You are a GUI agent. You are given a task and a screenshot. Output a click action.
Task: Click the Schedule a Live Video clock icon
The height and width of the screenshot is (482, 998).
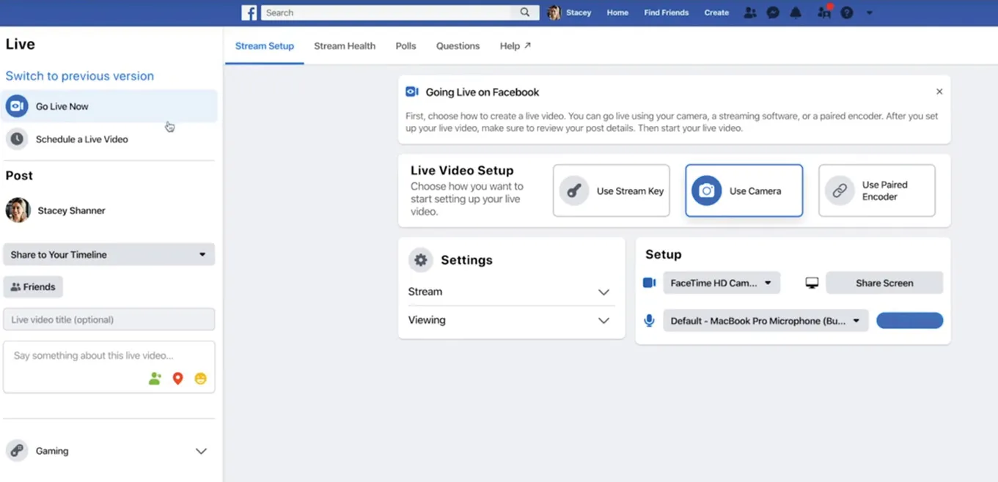point(17,138)
